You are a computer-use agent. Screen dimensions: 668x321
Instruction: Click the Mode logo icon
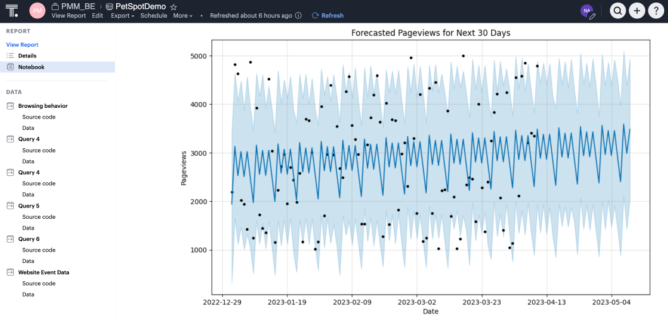[x=11, y=10]
